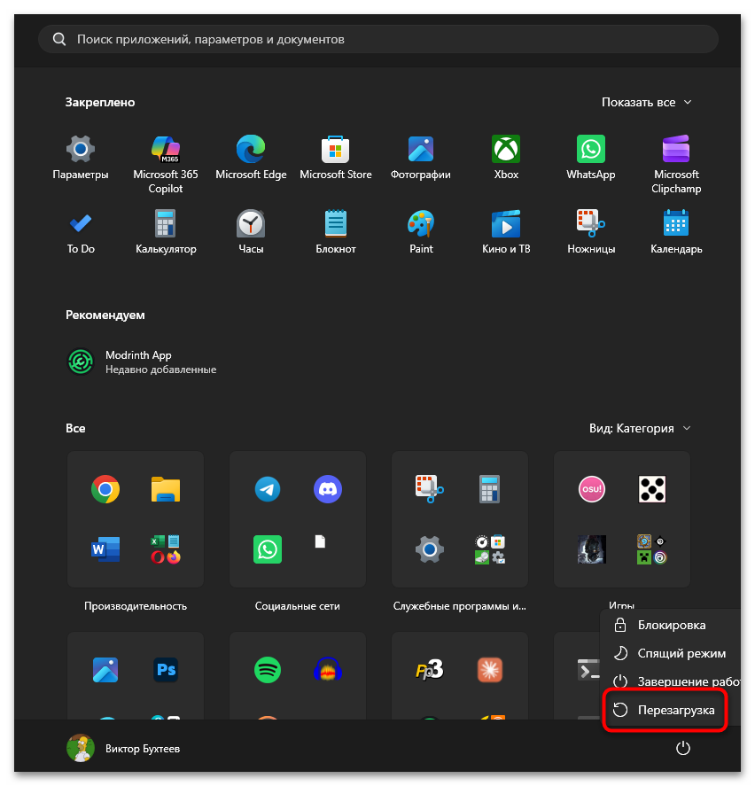Screen dimensions: 755x786
Task: Launch osu! in the Игры category
Action: point(592,489)
